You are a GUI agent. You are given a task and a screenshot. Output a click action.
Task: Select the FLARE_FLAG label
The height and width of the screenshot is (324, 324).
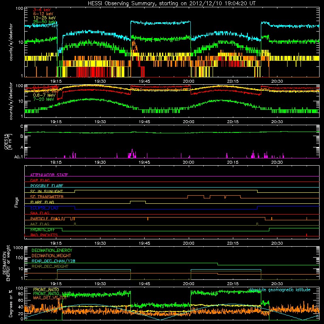(x=42, y=202)
